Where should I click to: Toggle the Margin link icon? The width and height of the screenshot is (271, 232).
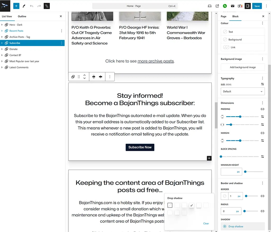pyautogui.click(x=262, y=133)
